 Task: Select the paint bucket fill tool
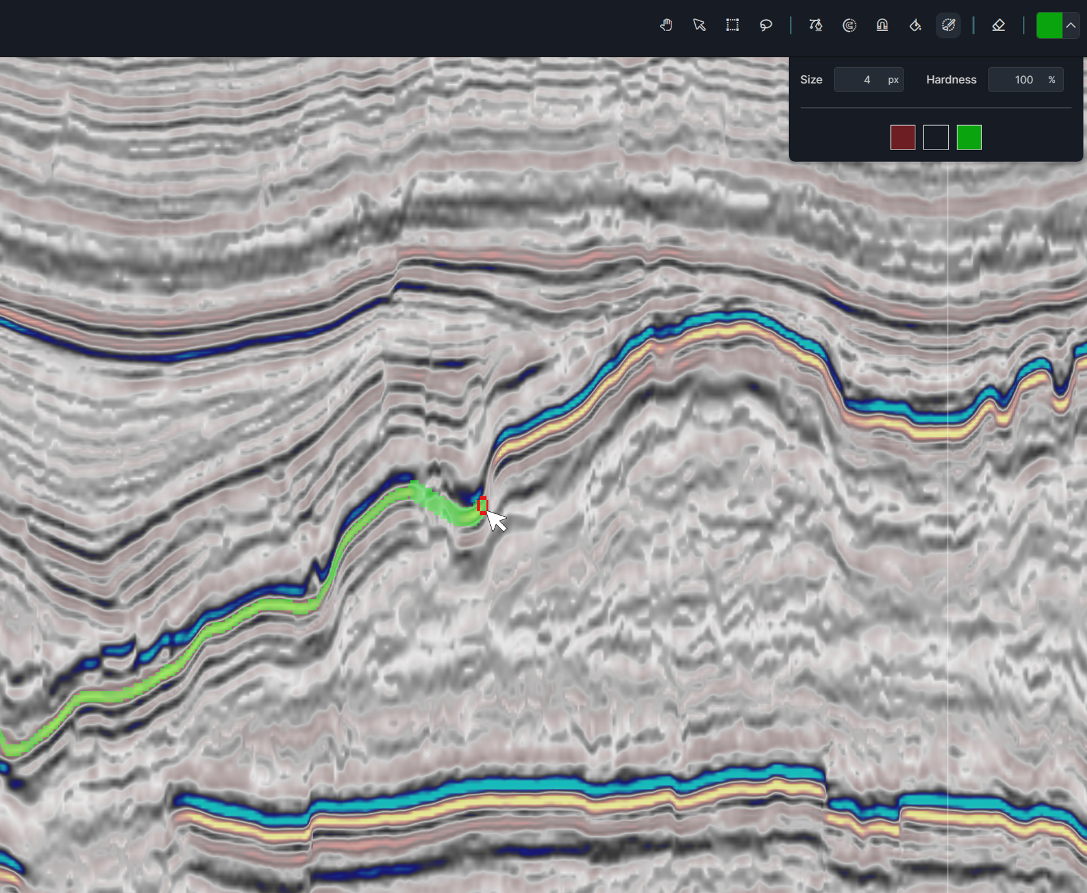915,26
